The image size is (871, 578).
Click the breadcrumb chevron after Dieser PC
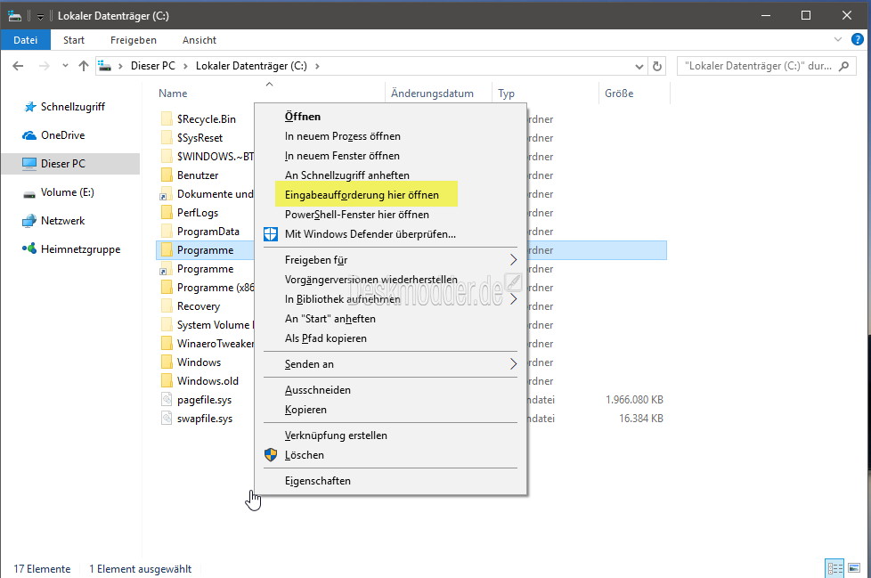185,66
